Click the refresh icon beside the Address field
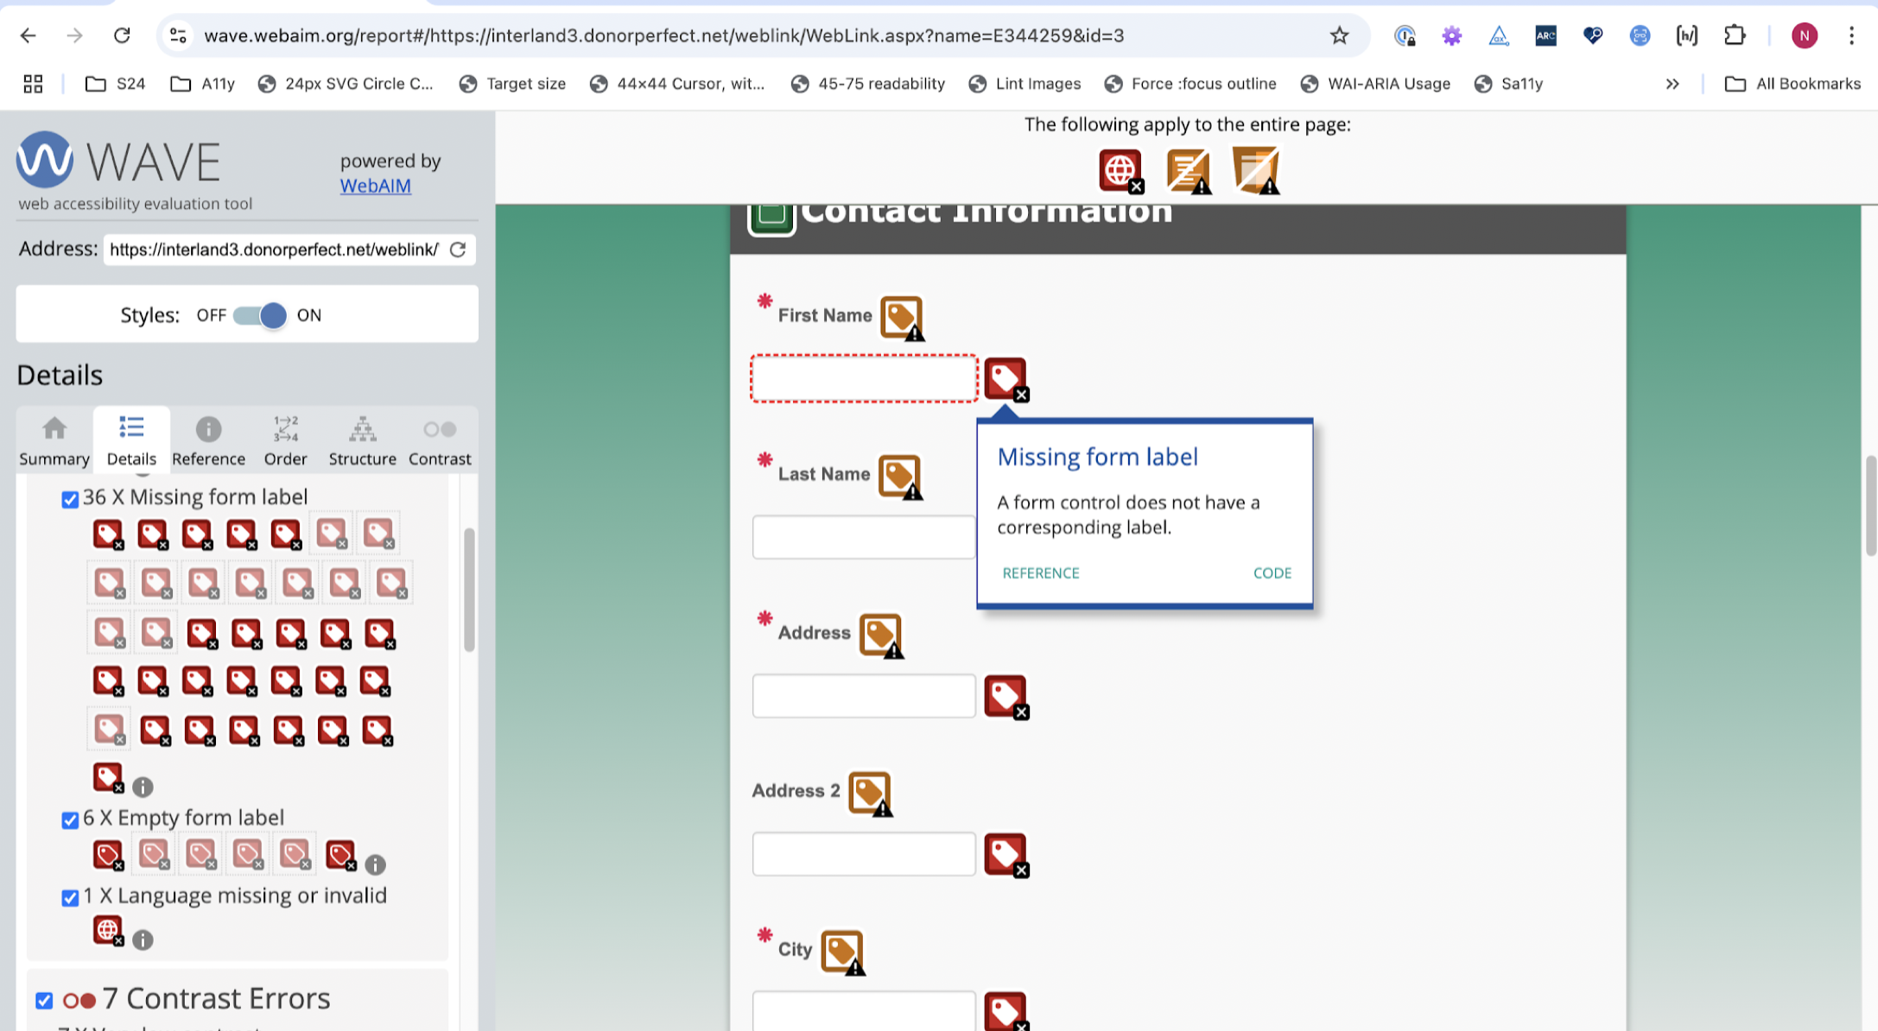 (458, 250)
